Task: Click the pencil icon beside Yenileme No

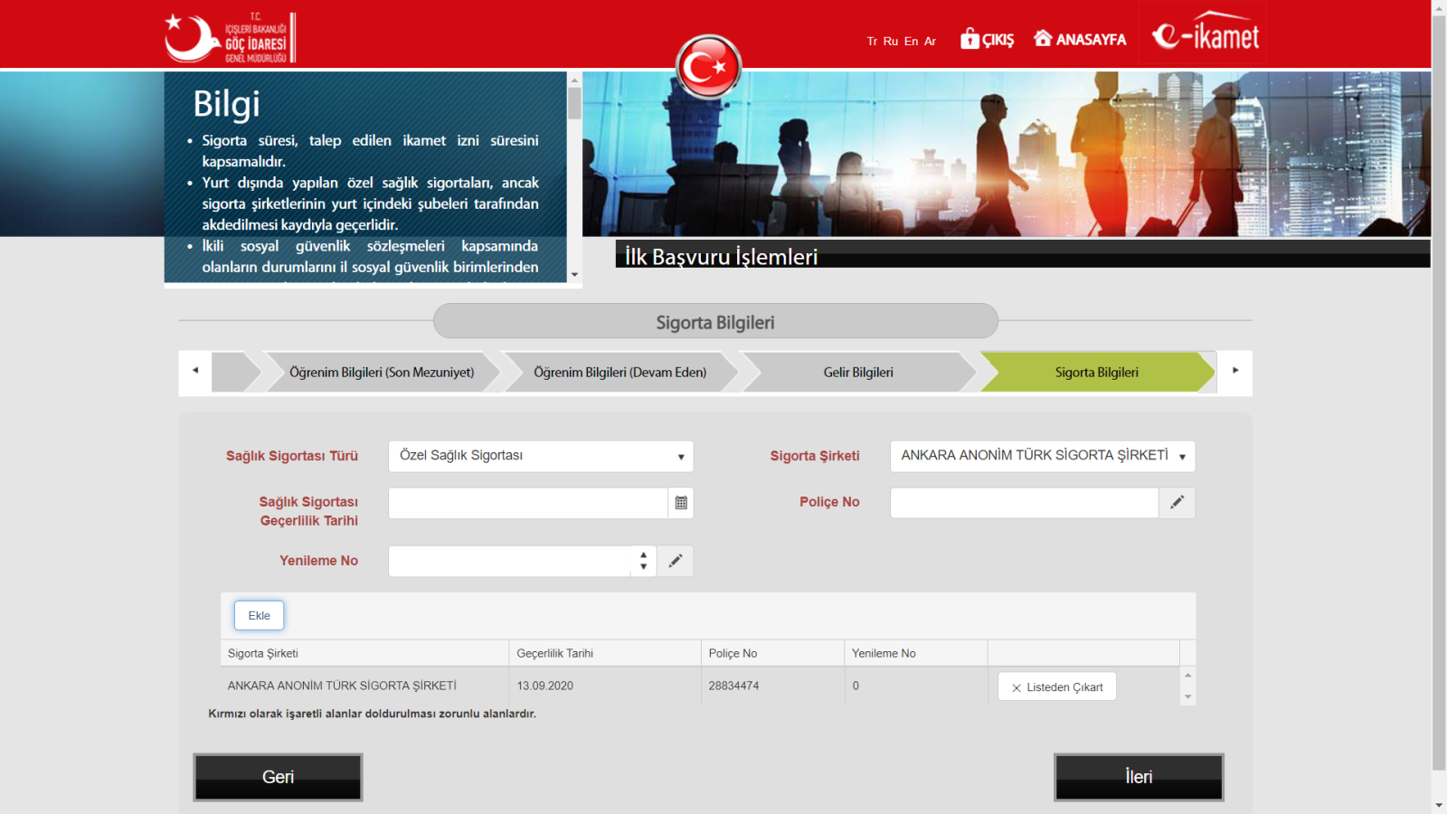Action: click(x=675, y=562)
